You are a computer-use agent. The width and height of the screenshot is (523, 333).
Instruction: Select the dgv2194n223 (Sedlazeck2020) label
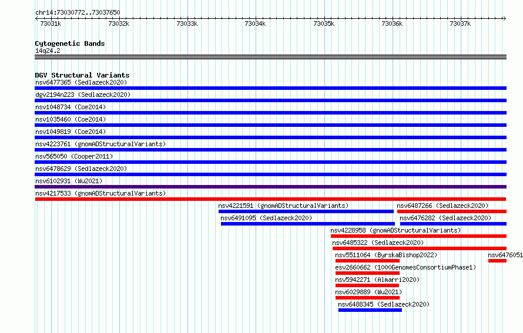pos(83,95)
